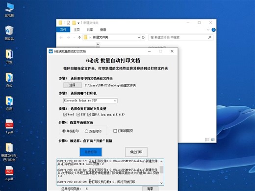Switch Explorer to large icons view

[213, 140]
